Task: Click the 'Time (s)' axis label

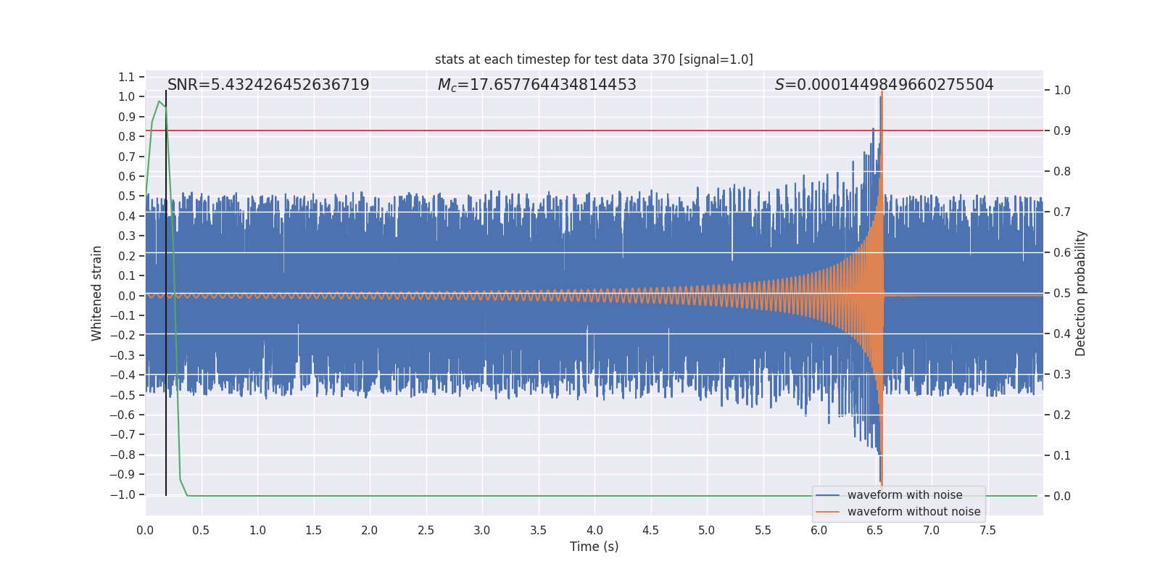Action: coord(594,547)
